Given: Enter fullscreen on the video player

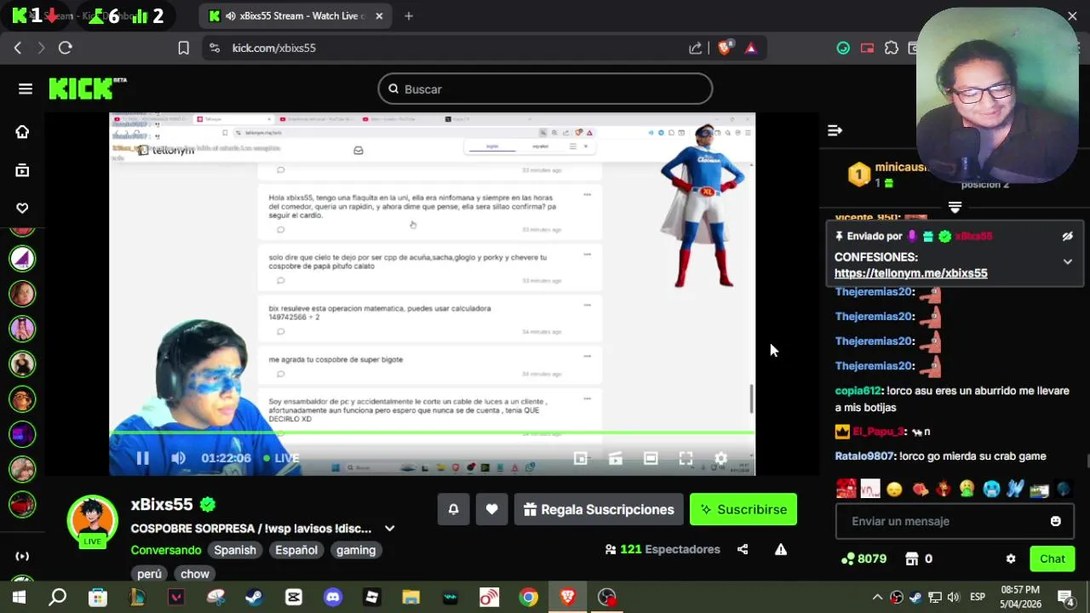Looking at the screenshot, I should 686,458.
